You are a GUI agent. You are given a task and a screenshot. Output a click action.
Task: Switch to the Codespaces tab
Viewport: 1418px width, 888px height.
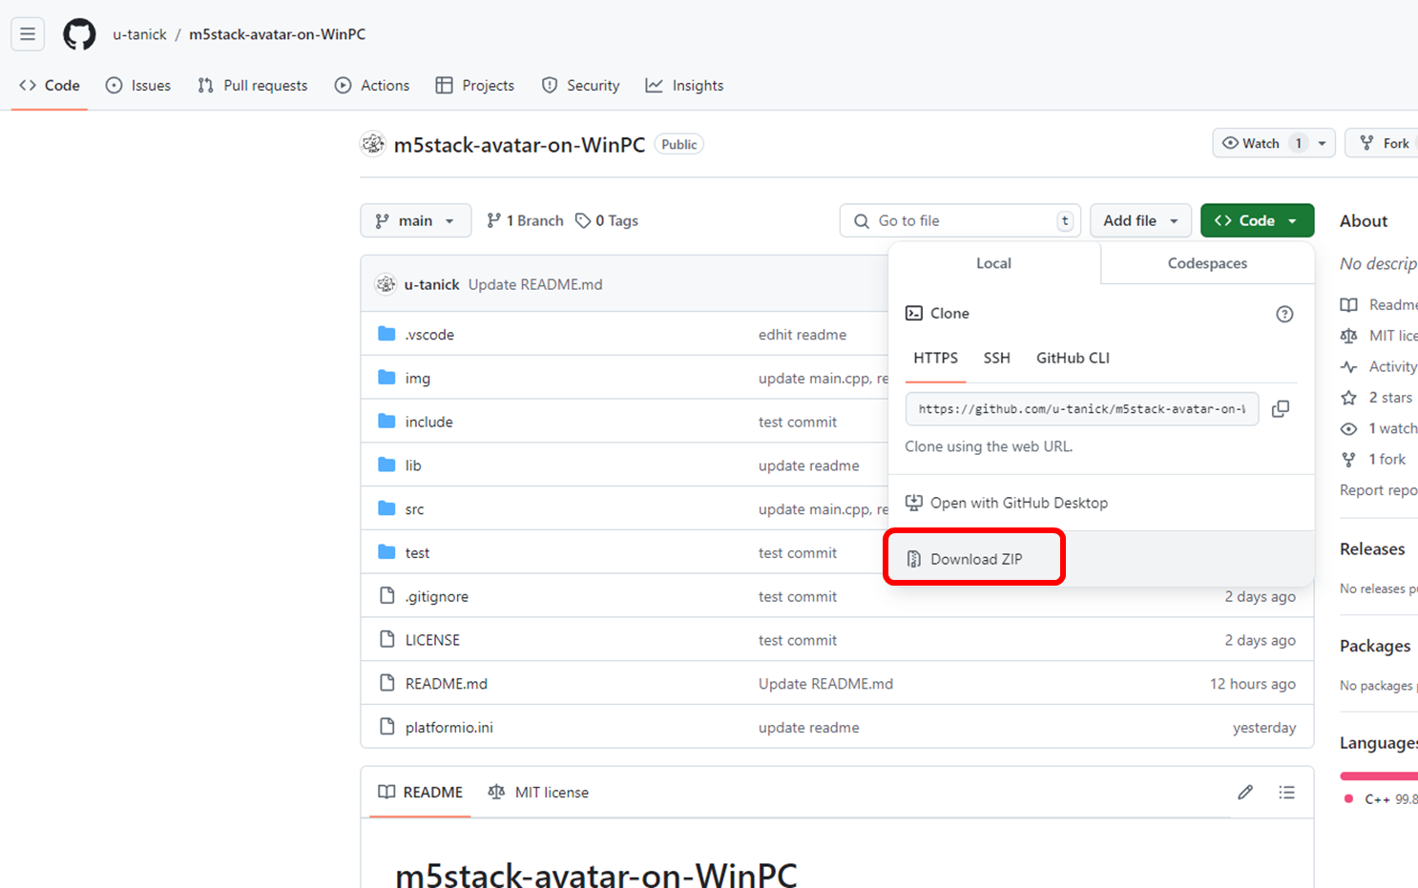pos(1207,263)
